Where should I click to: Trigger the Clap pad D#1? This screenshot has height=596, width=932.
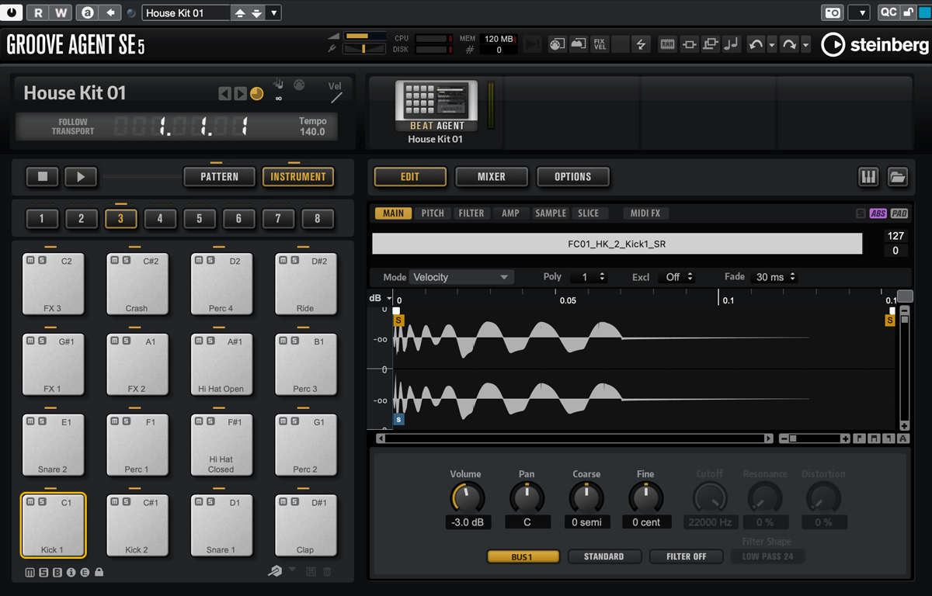pyautogui.click(x=305, y=525)
